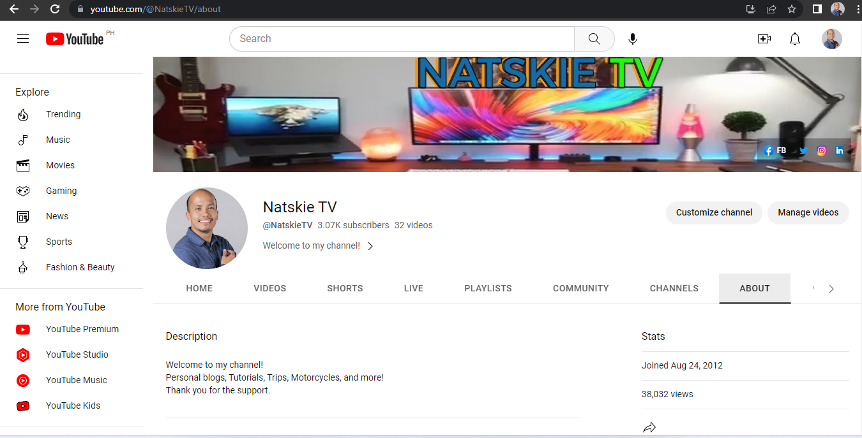Open the Instagram banner link
Screen dimensions: 862x438
point(822,151)
